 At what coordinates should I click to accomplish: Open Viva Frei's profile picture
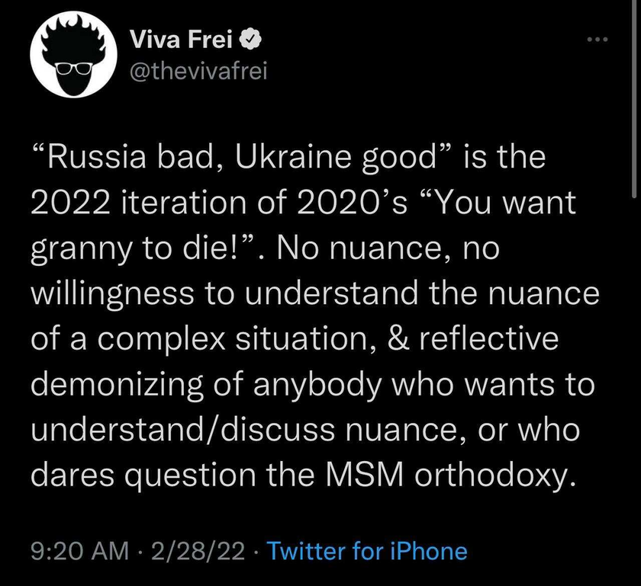(x=73, y=54)
